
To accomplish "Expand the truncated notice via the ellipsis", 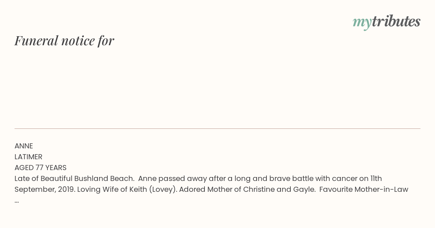I will tap(17, 201).
